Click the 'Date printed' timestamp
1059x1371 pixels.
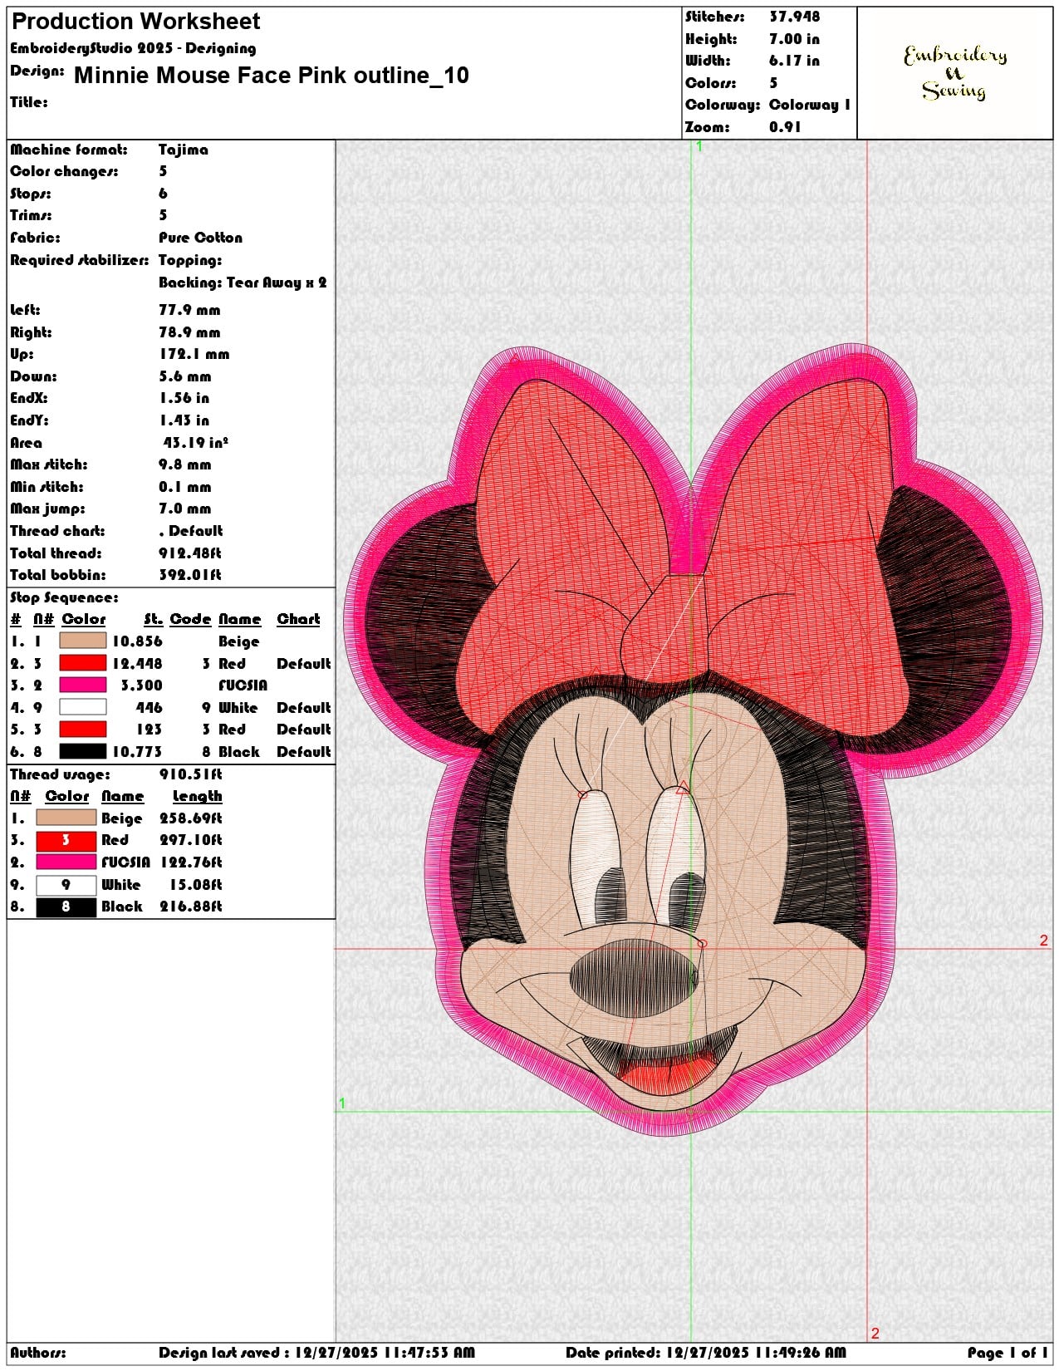pos(705,1353)
